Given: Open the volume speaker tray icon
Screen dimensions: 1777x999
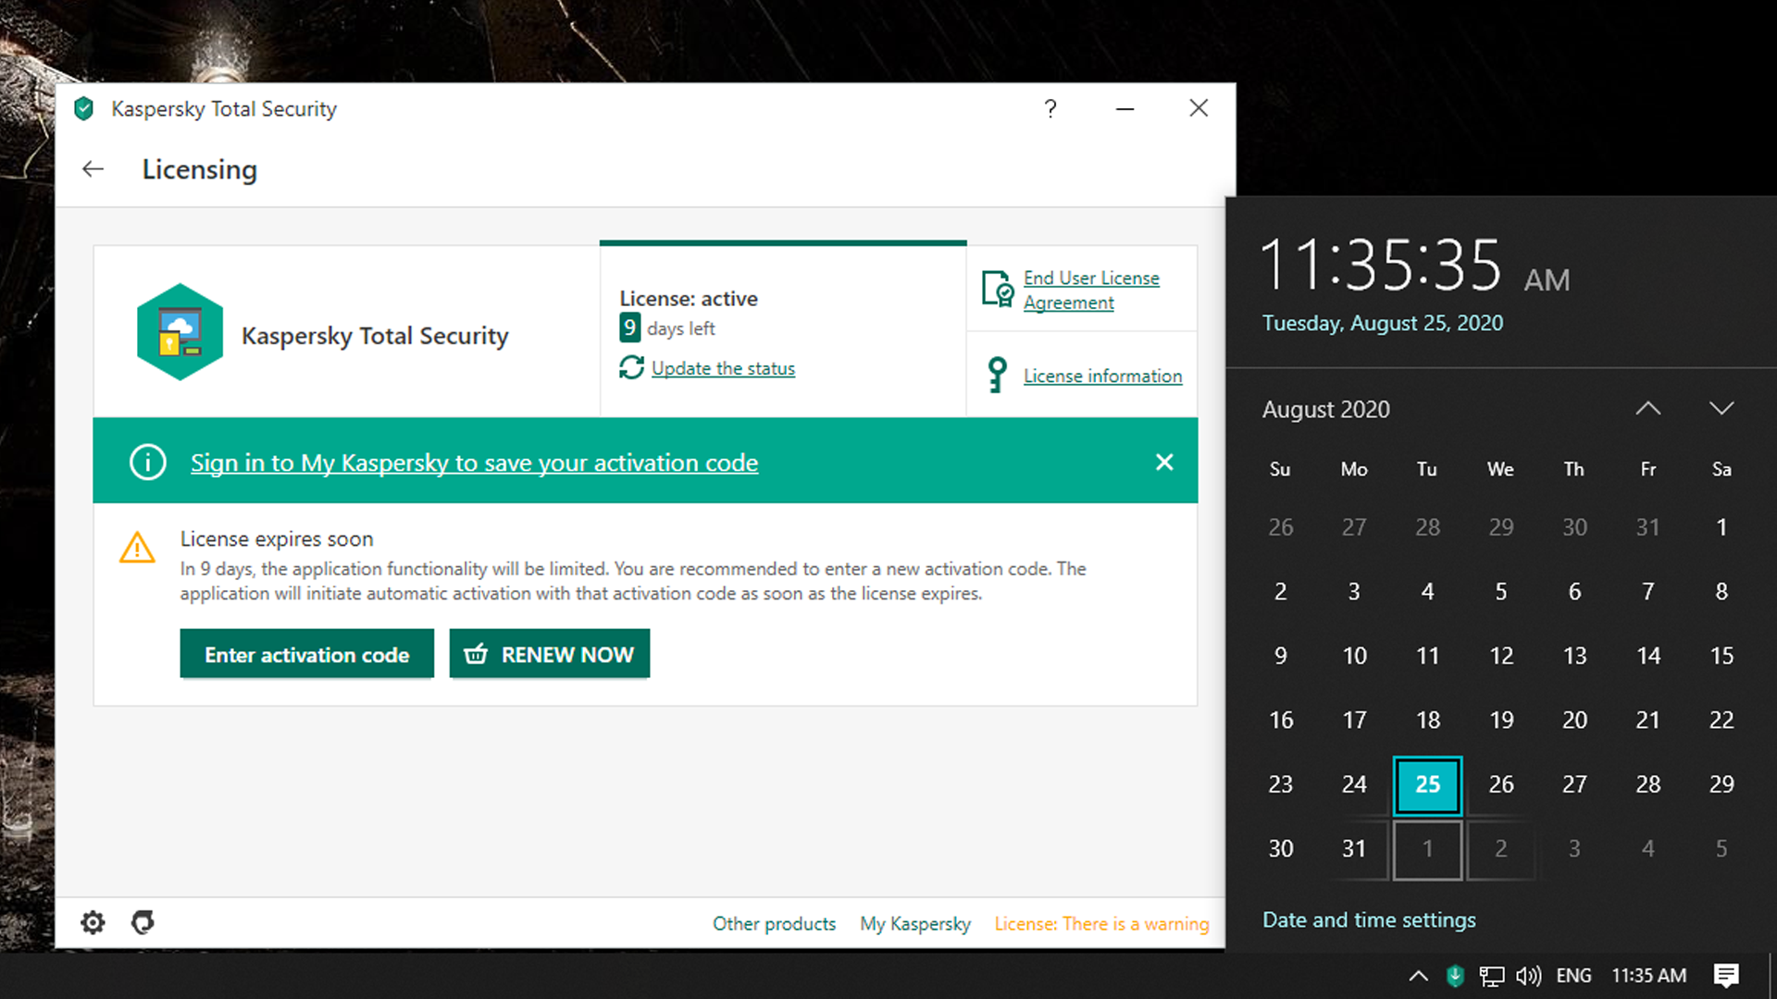Looking at the screenshot, I should [x=1529, y=976].
